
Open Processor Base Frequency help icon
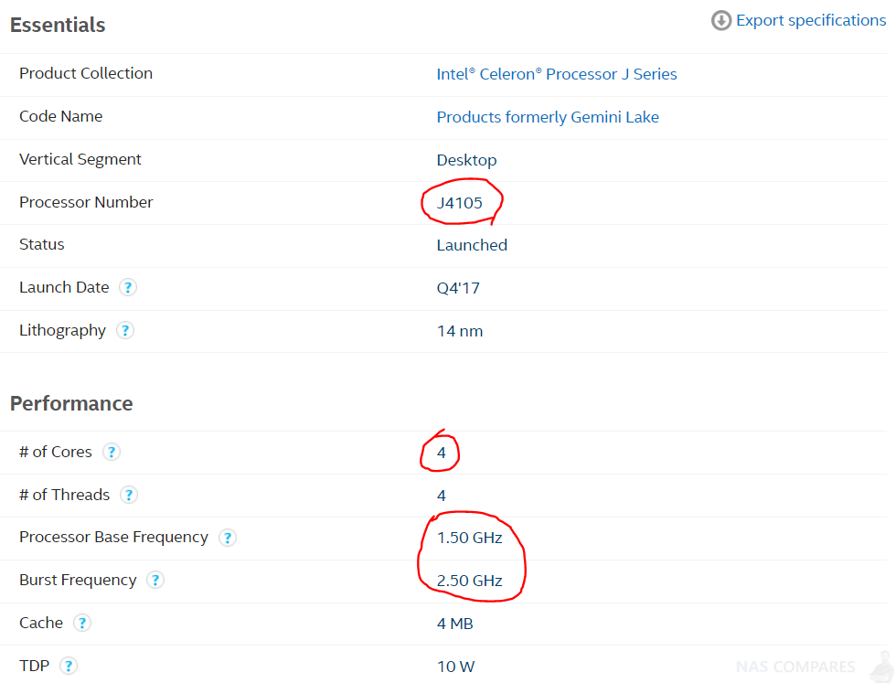[228, 538]
